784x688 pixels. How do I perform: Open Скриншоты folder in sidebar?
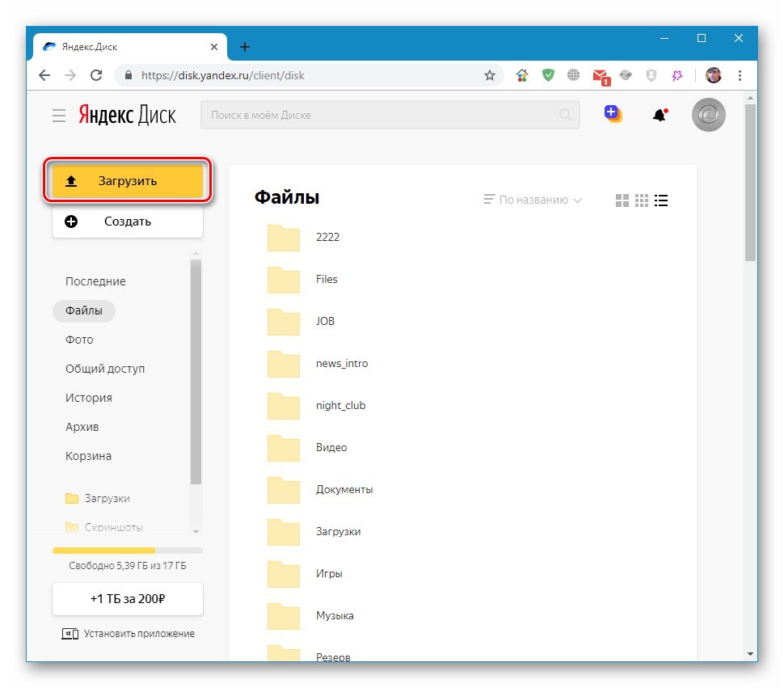(104, 527)
